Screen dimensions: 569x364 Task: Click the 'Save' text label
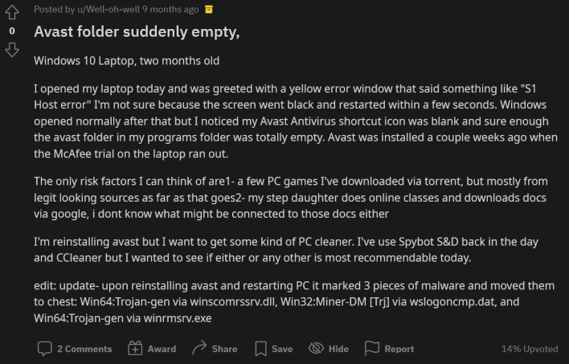tap(282, 349)
